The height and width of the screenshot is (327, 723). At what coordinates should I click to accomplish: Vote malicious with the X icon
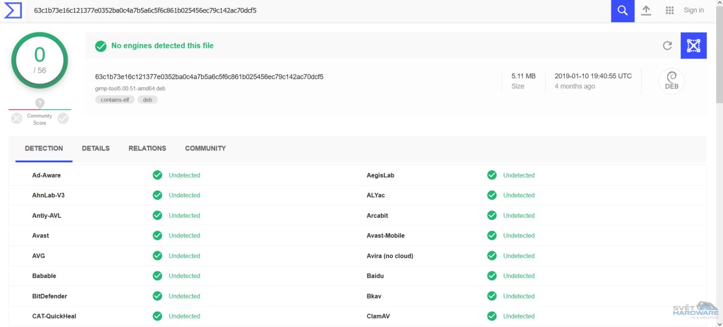point(17,118)
